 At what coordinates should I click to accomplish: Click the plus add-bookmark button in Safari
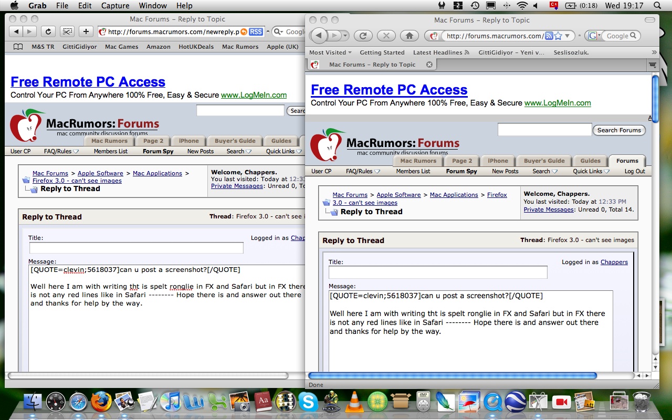pyautogui.click(x=86, y=31)
